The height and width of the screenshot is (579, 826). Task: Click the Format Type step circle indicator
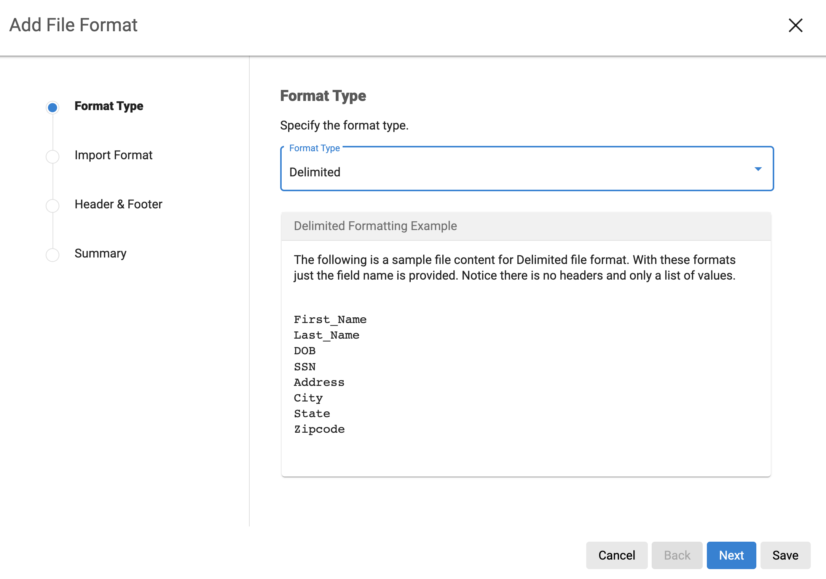point(53,107)
